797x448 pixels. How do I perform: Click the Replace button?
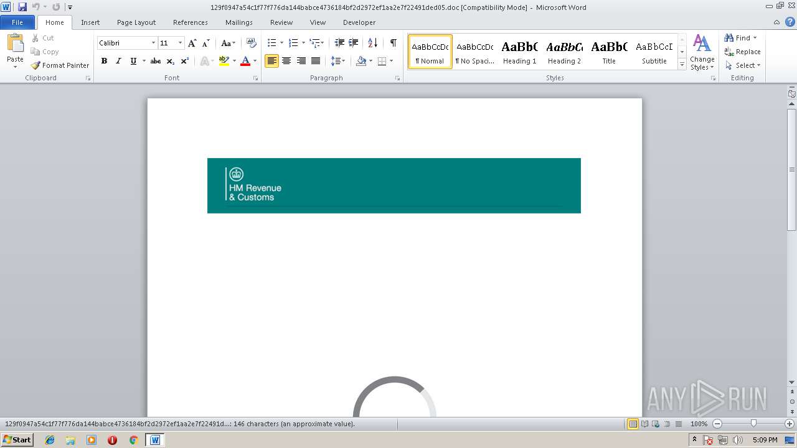[742, 52]
